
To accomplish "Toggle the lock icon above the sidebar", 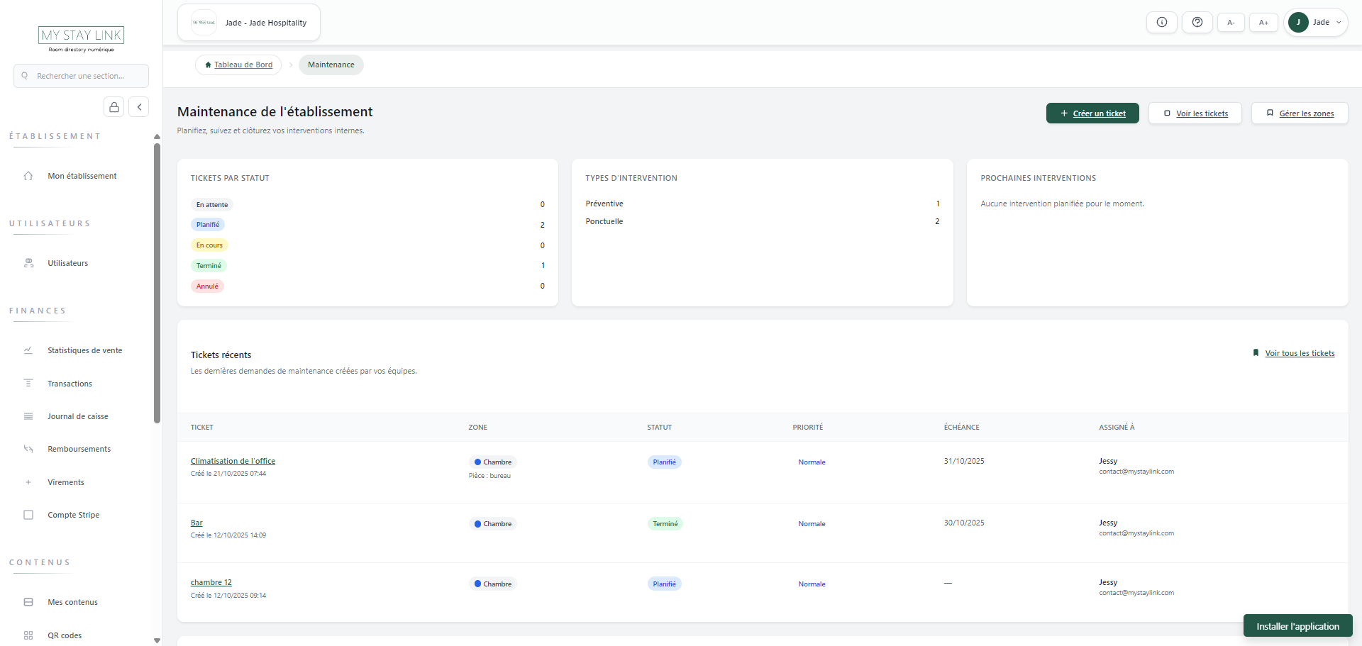I will click(113, 106).
